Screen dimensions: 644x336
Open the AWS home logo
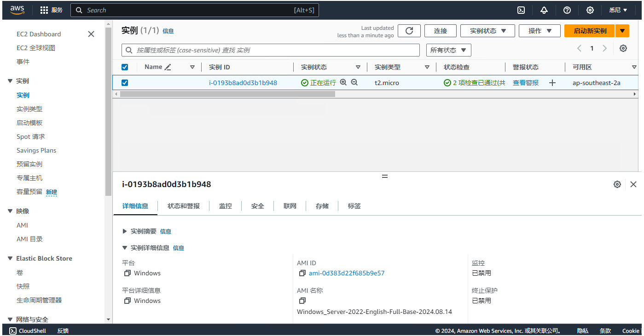tap(17, 10)
